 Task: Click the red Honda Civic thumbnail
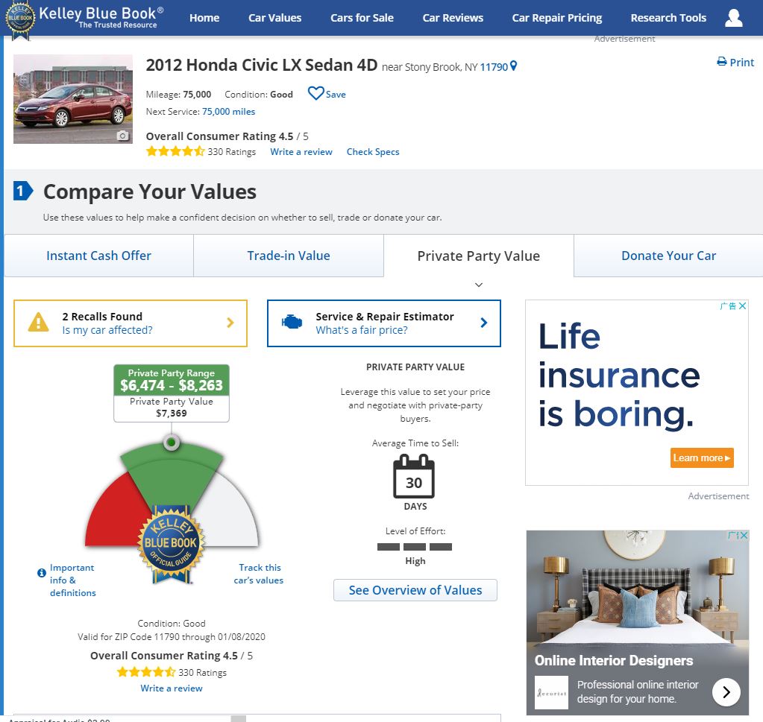72,99
